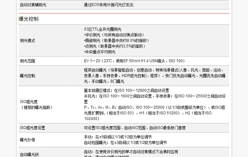248x157 pixels.
Task: Click the 63区TTL全开光圈测光 line
Action: click(103, 29)
